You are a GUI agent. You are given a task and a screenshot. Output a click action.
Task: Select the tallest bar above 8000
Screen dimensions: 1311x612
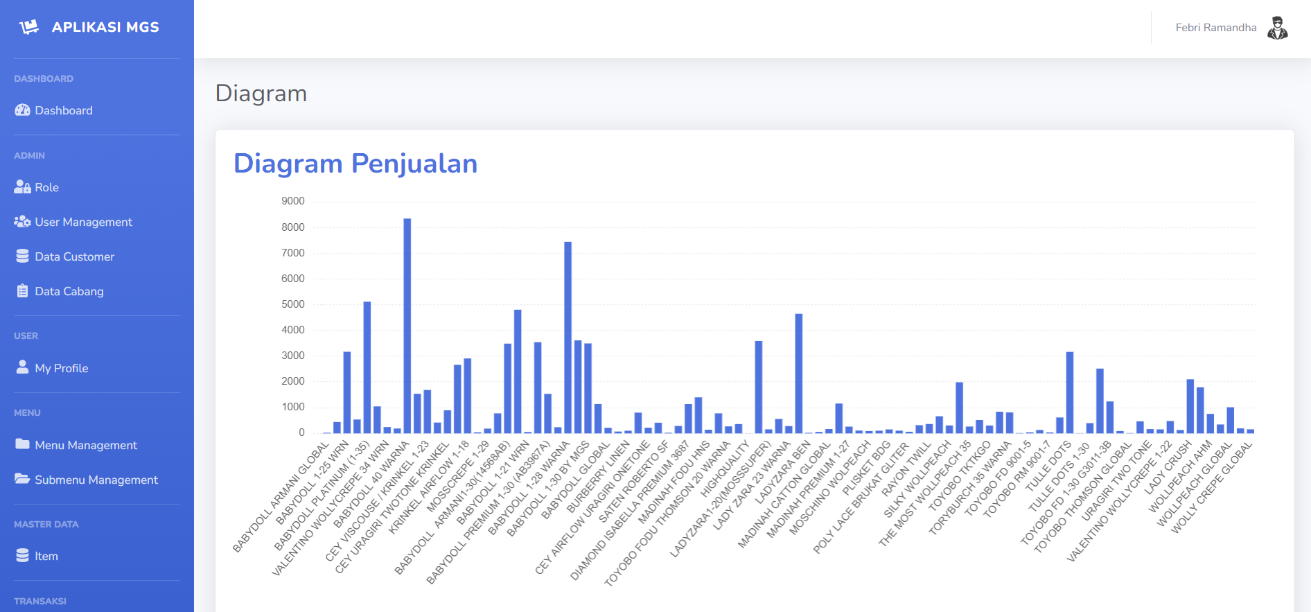click(x=407, y=326)
